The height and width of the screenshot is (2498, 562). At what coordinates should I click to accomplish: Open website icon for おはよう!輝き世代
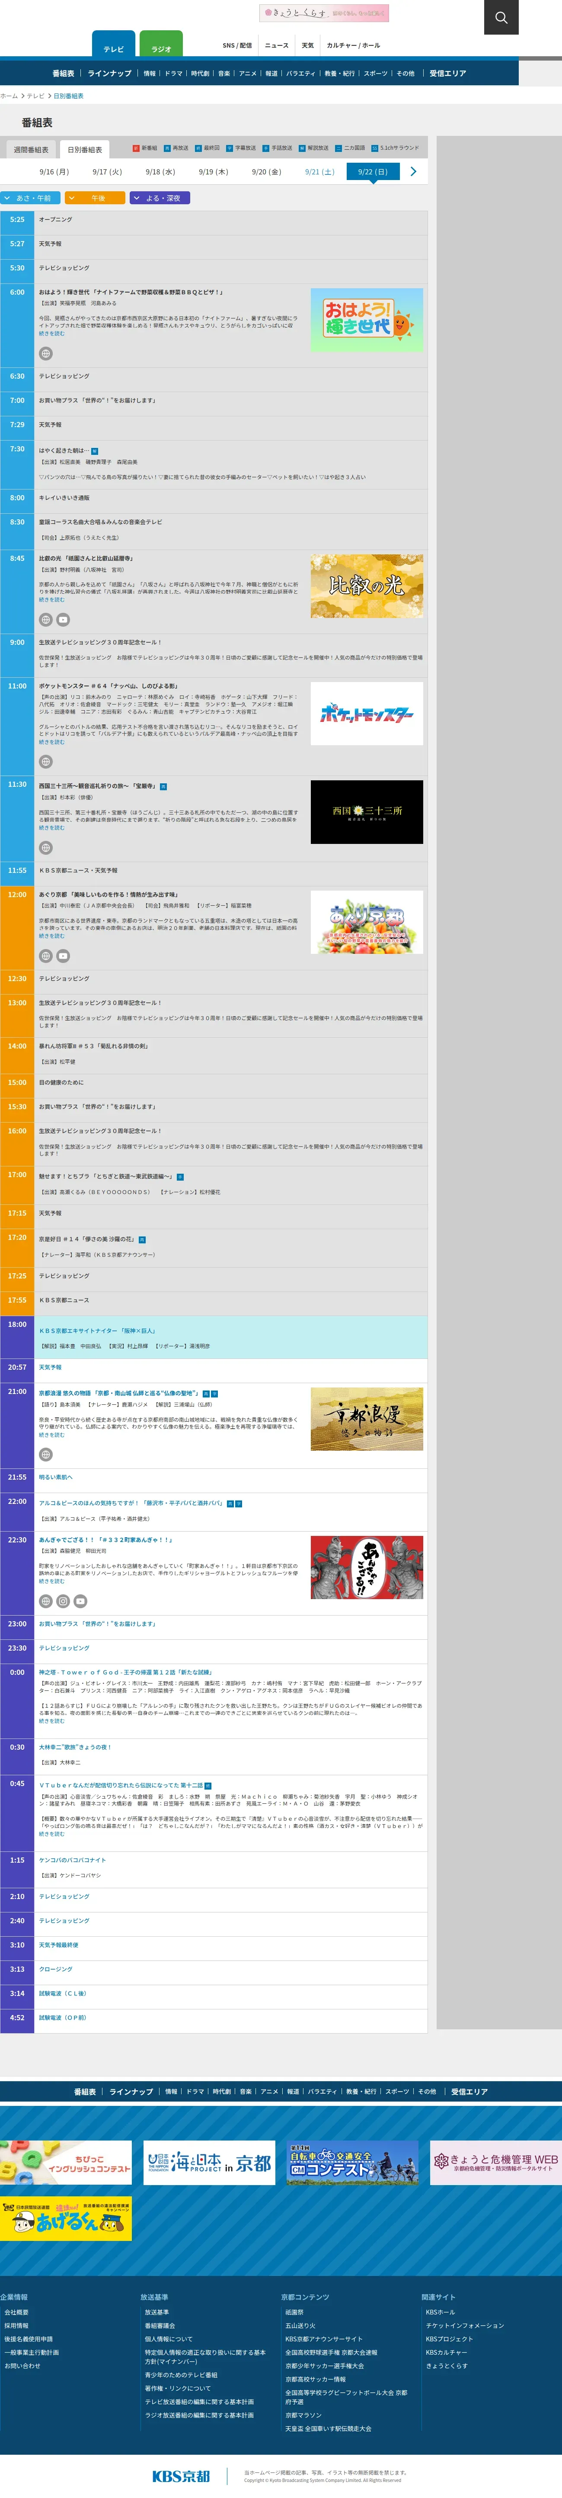(45, 354)
